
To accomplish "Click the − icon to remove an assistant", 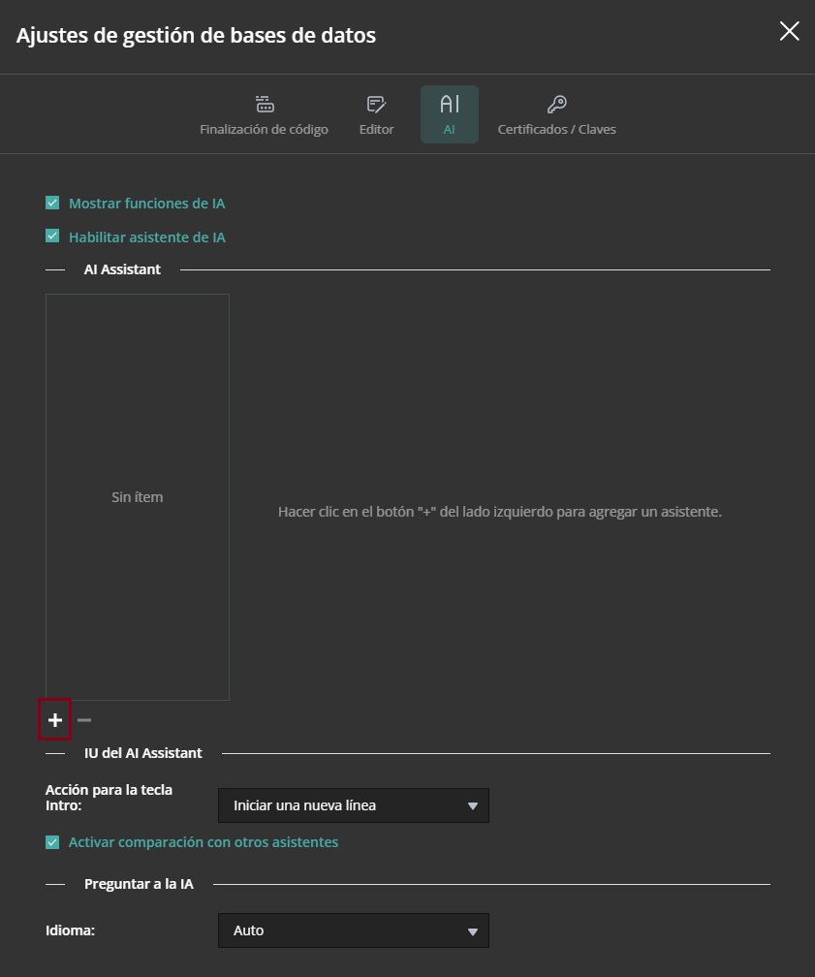I will pos(83,720).
